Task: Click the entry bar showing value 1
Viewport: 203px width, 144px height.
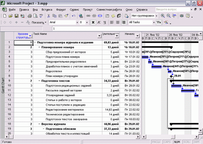Action: (127, 29)
